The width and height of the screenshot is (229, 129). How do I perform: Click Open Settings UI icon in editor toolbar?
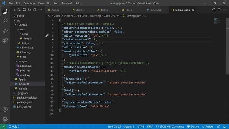pyautogui.click(x=214, y=10)
